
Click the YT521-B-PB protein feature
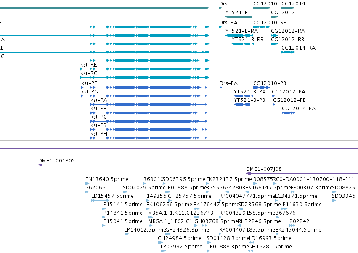pyautogui.click(x=242, y=104)
